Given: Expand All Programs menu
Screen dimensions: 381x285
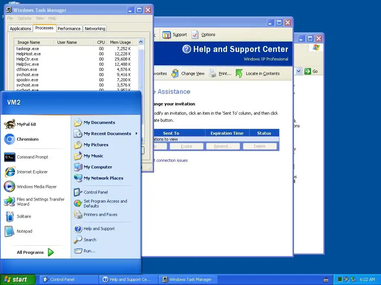Looking at the screenshot, I should point(35,252).
